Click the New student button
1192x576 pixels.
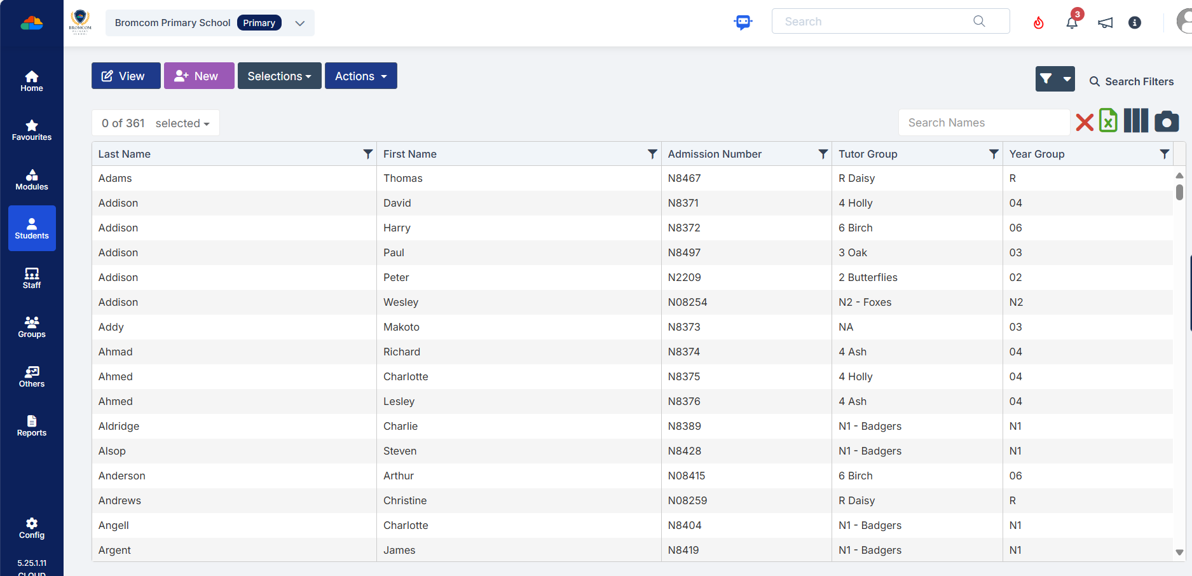[x=199, y=76]
